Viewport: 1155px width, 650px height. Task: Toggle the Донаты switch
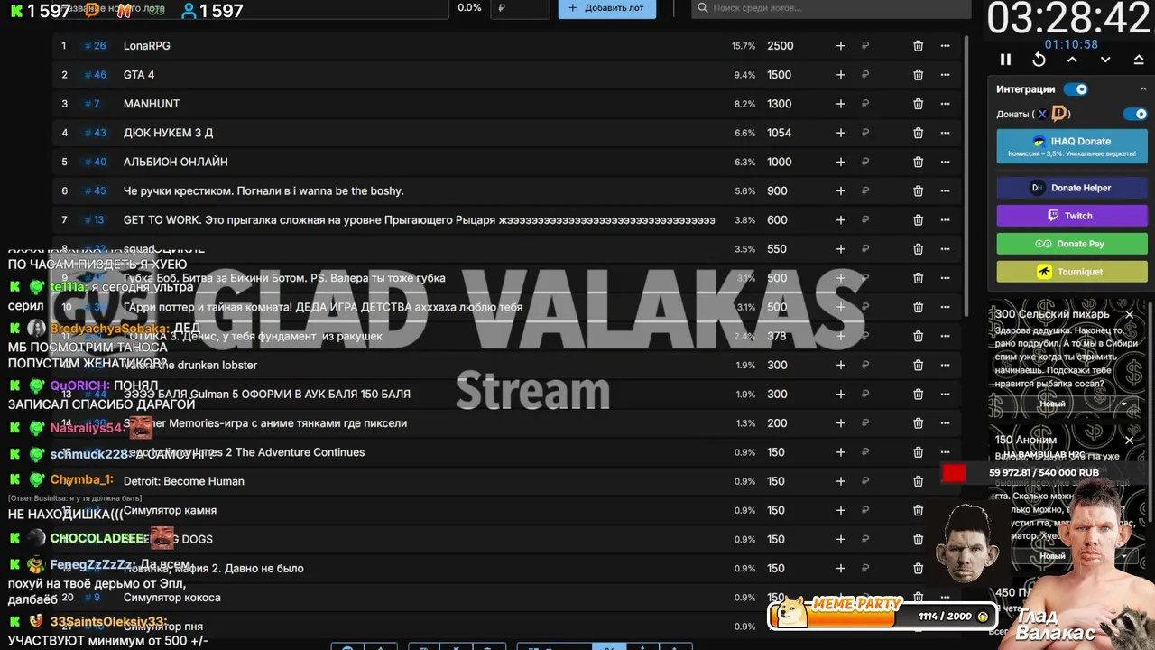click(1135, 114)
